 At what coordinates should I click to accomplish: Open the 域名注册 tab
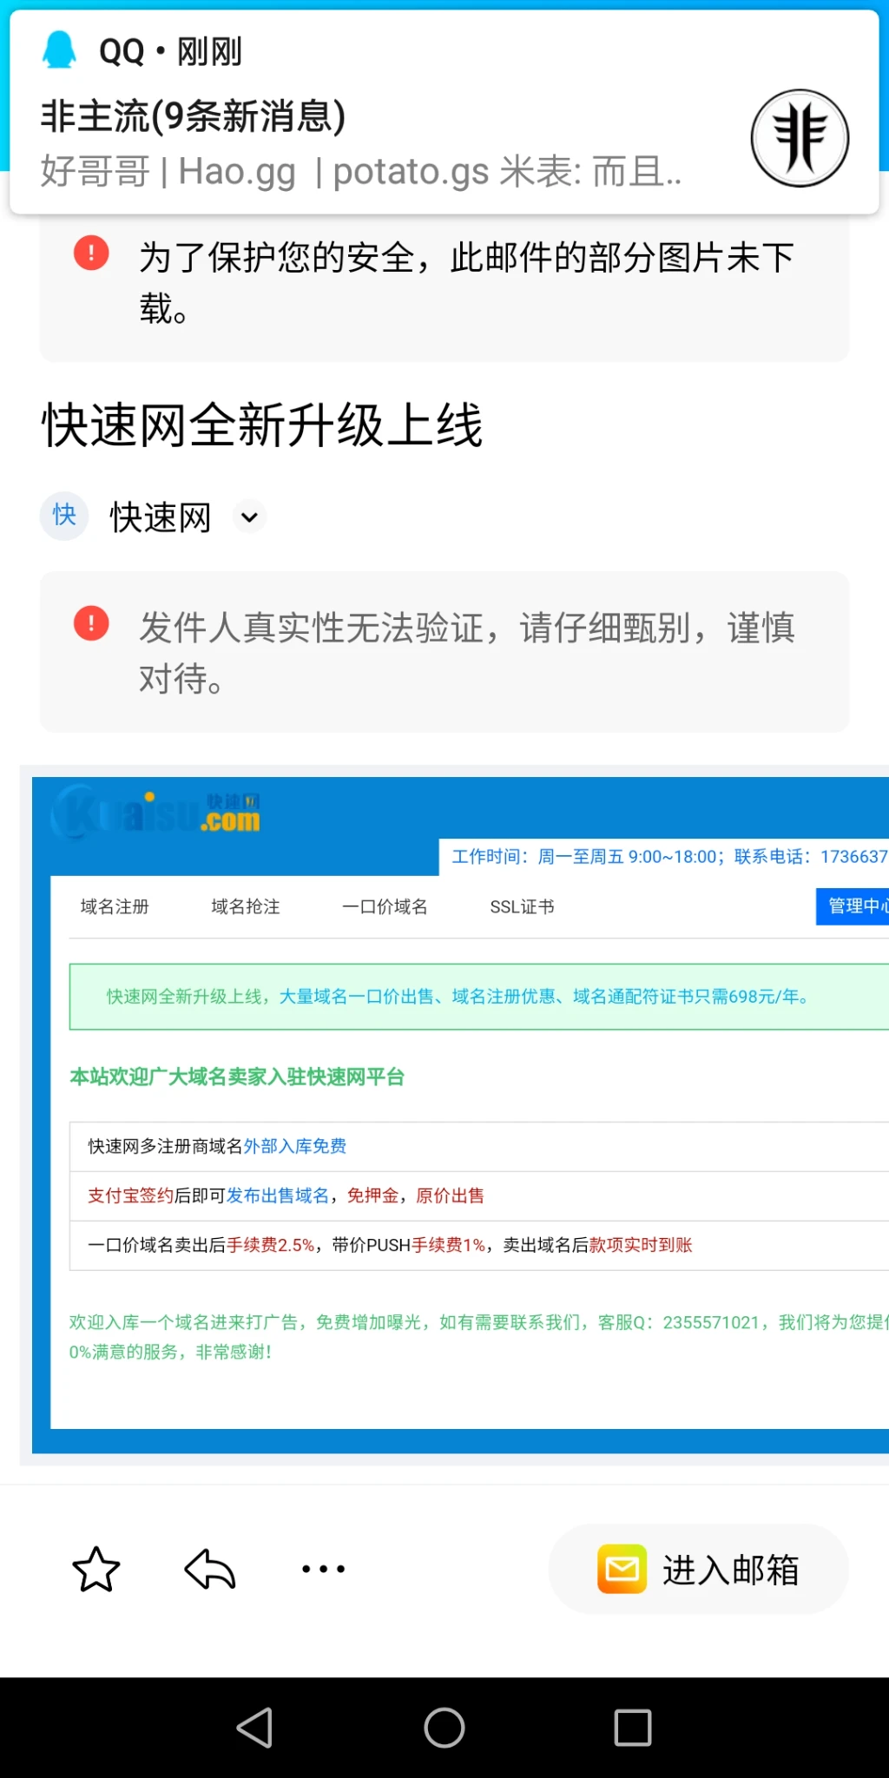[115, 906]
